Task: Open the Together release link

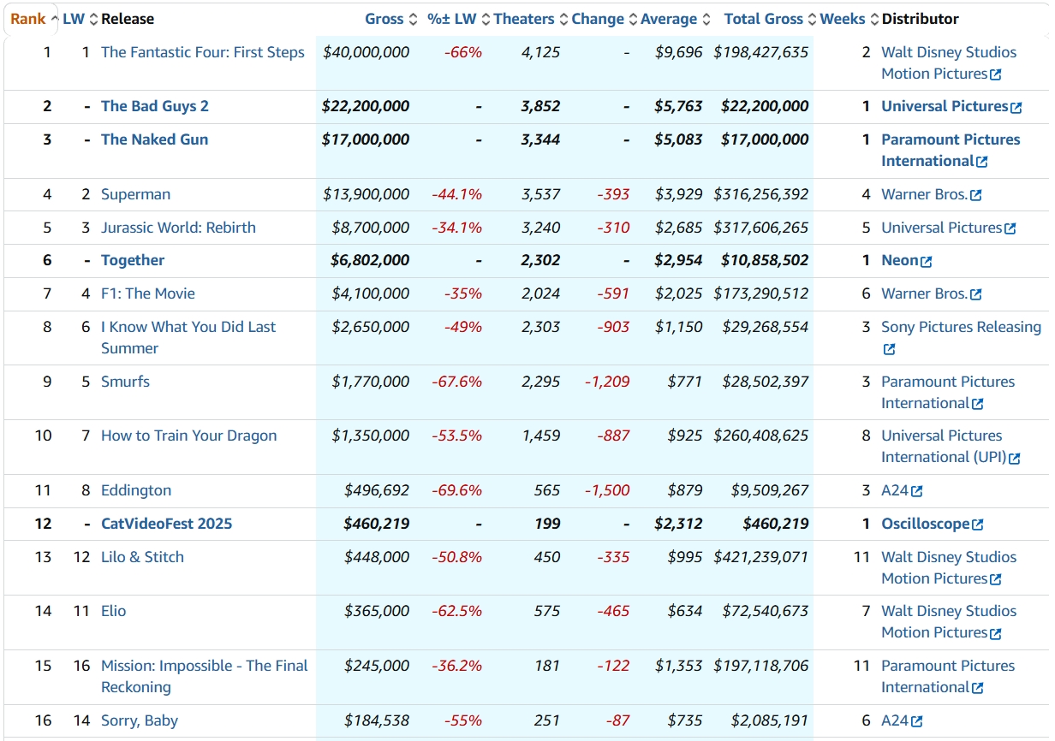Action: [133, 260]
